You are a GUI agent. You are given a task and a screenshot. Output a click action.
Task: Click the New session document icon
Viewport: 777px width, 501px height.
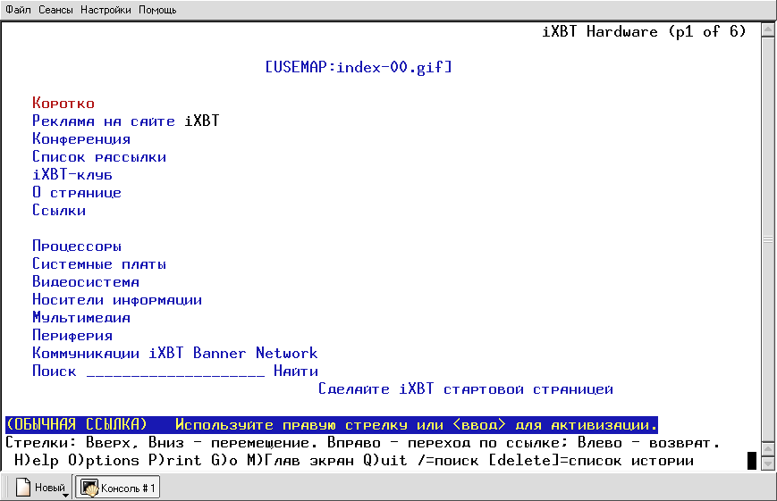pos(24,488)
